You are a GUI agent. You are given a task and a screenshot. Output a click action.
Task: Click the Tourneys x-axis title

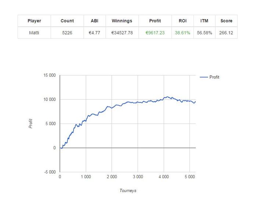128,191
